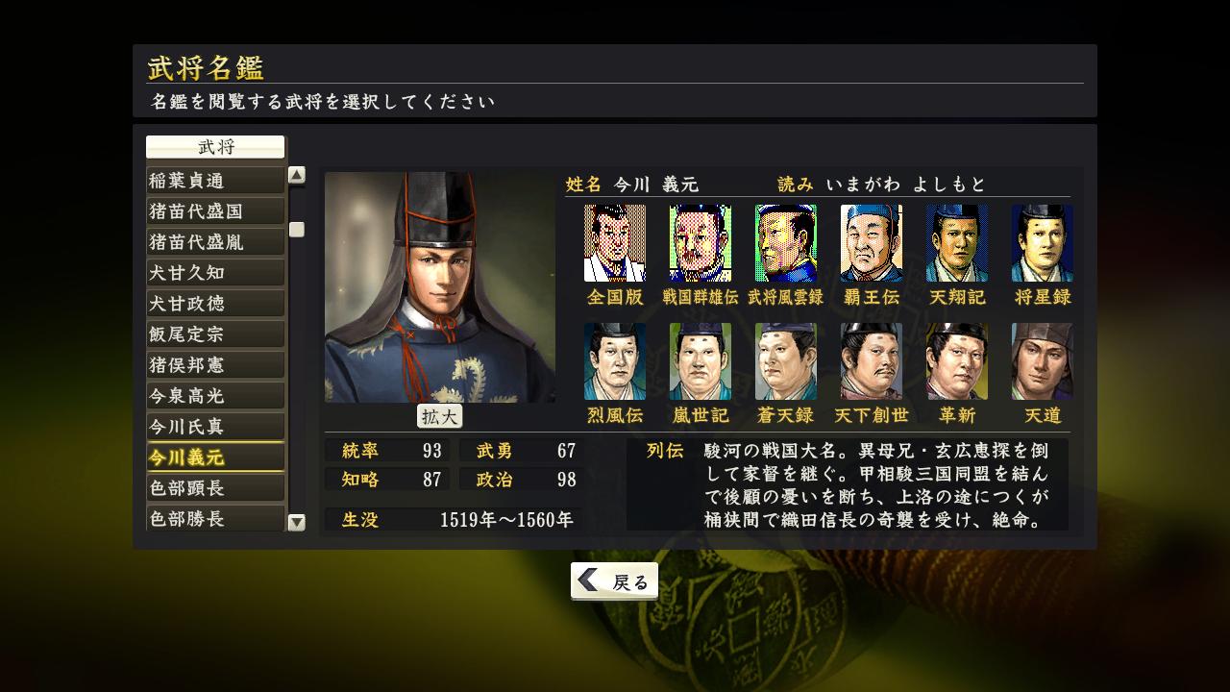Click the officer list scrollbar thumb
Viewport: 1230px width, 692px height.
click(x=297, y=230)
